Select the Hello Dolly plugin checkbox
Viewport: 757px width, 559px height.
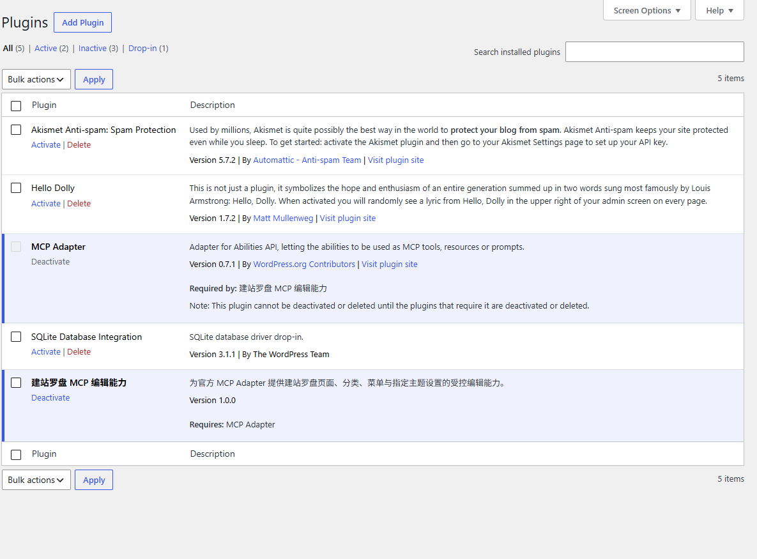[x=16, y=188]
